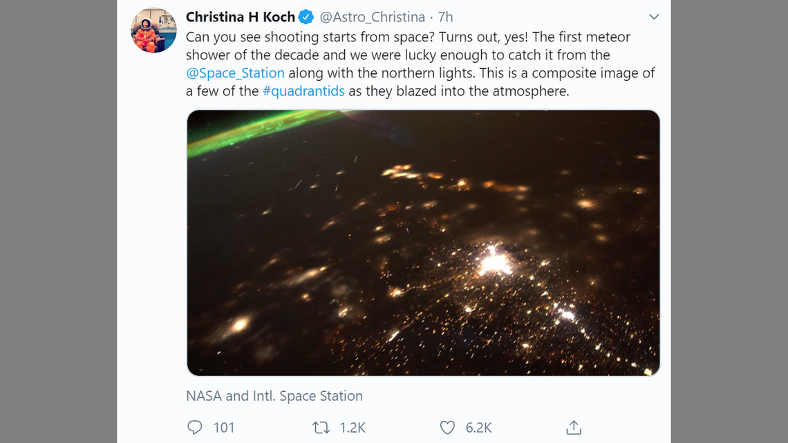Click the 6.2K likes count
Image resolution: width=788 pixels, height=443 pixels.
[x=478, y=428]
